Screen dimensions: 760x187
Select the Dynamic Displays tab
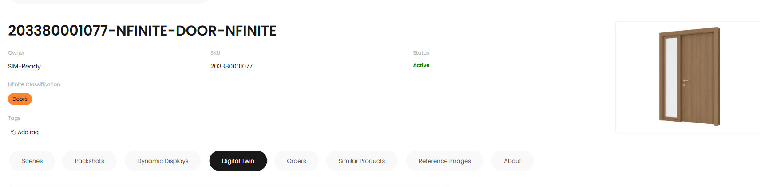coord(163,161)
